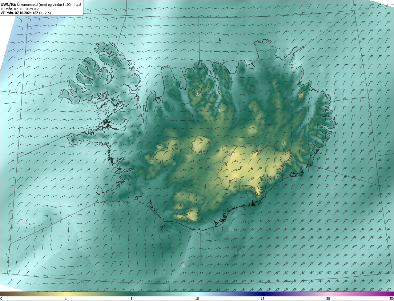Click the 10 label on the color scale
The height and width of the screenshot is (301, 394).
pyautogui.click(x=197, y=299)
